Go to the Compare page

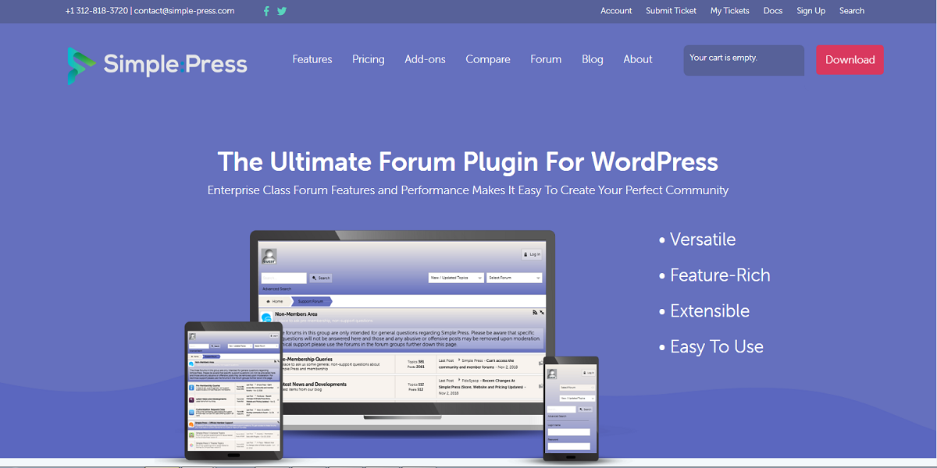point(488,59)
